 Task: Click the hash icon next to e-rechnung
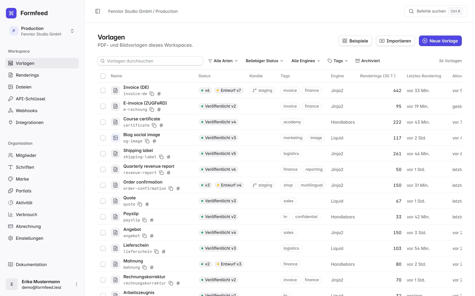[159, 110]
